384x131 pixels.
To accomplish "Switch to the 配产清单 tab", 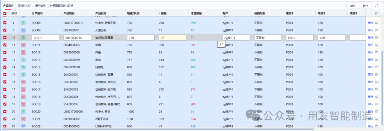I will click(41, 5).
